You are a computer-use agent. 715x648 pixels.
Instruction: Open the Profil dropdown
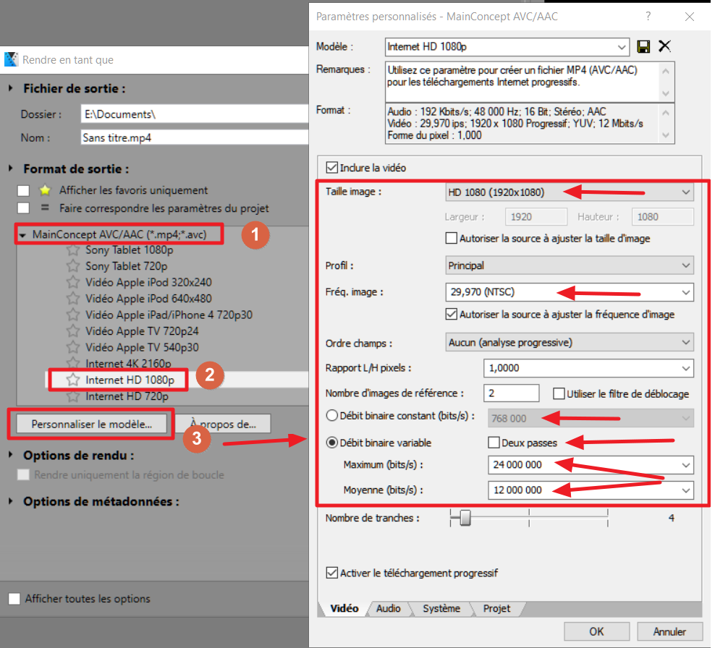685,265
